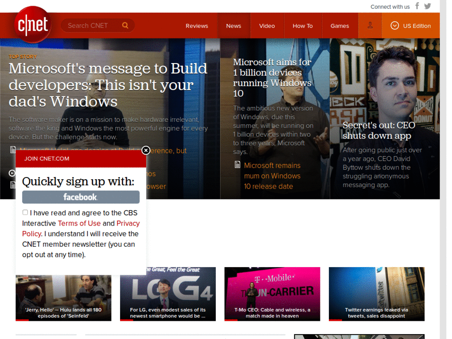
Task: Click the user profile icon
Action: pyautogui.click(x=370, y=26)
